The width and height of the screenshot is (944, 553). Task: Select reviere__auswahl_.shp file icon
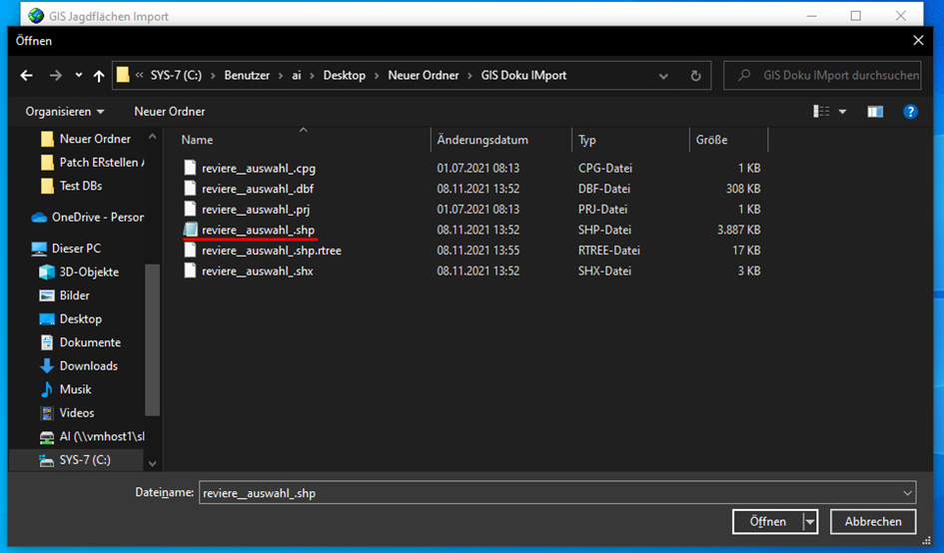click(x=191, y=230)
